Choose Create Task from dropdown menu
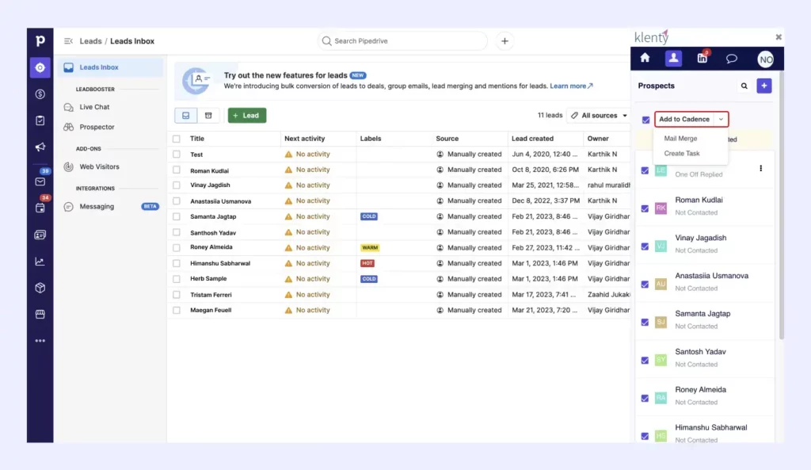This screenshot has height=470, width=811. tap(682, 153)
